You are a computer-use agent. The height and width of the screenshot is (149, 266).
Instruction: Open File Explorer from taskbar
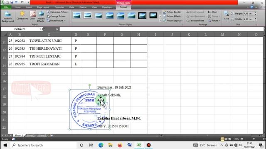(x=110, y=145)
